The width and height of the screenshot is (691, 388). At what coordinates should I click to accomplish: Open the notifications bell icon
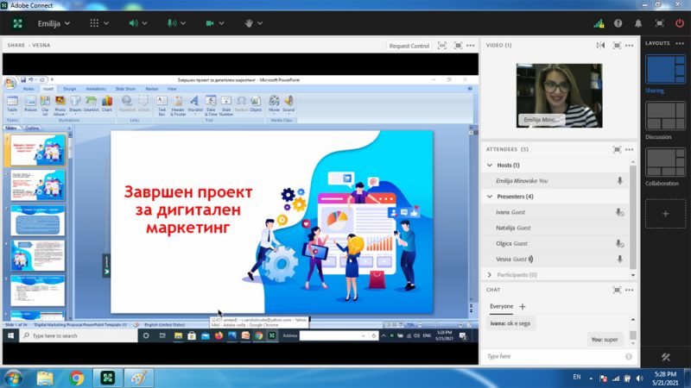tap(638, 24)
